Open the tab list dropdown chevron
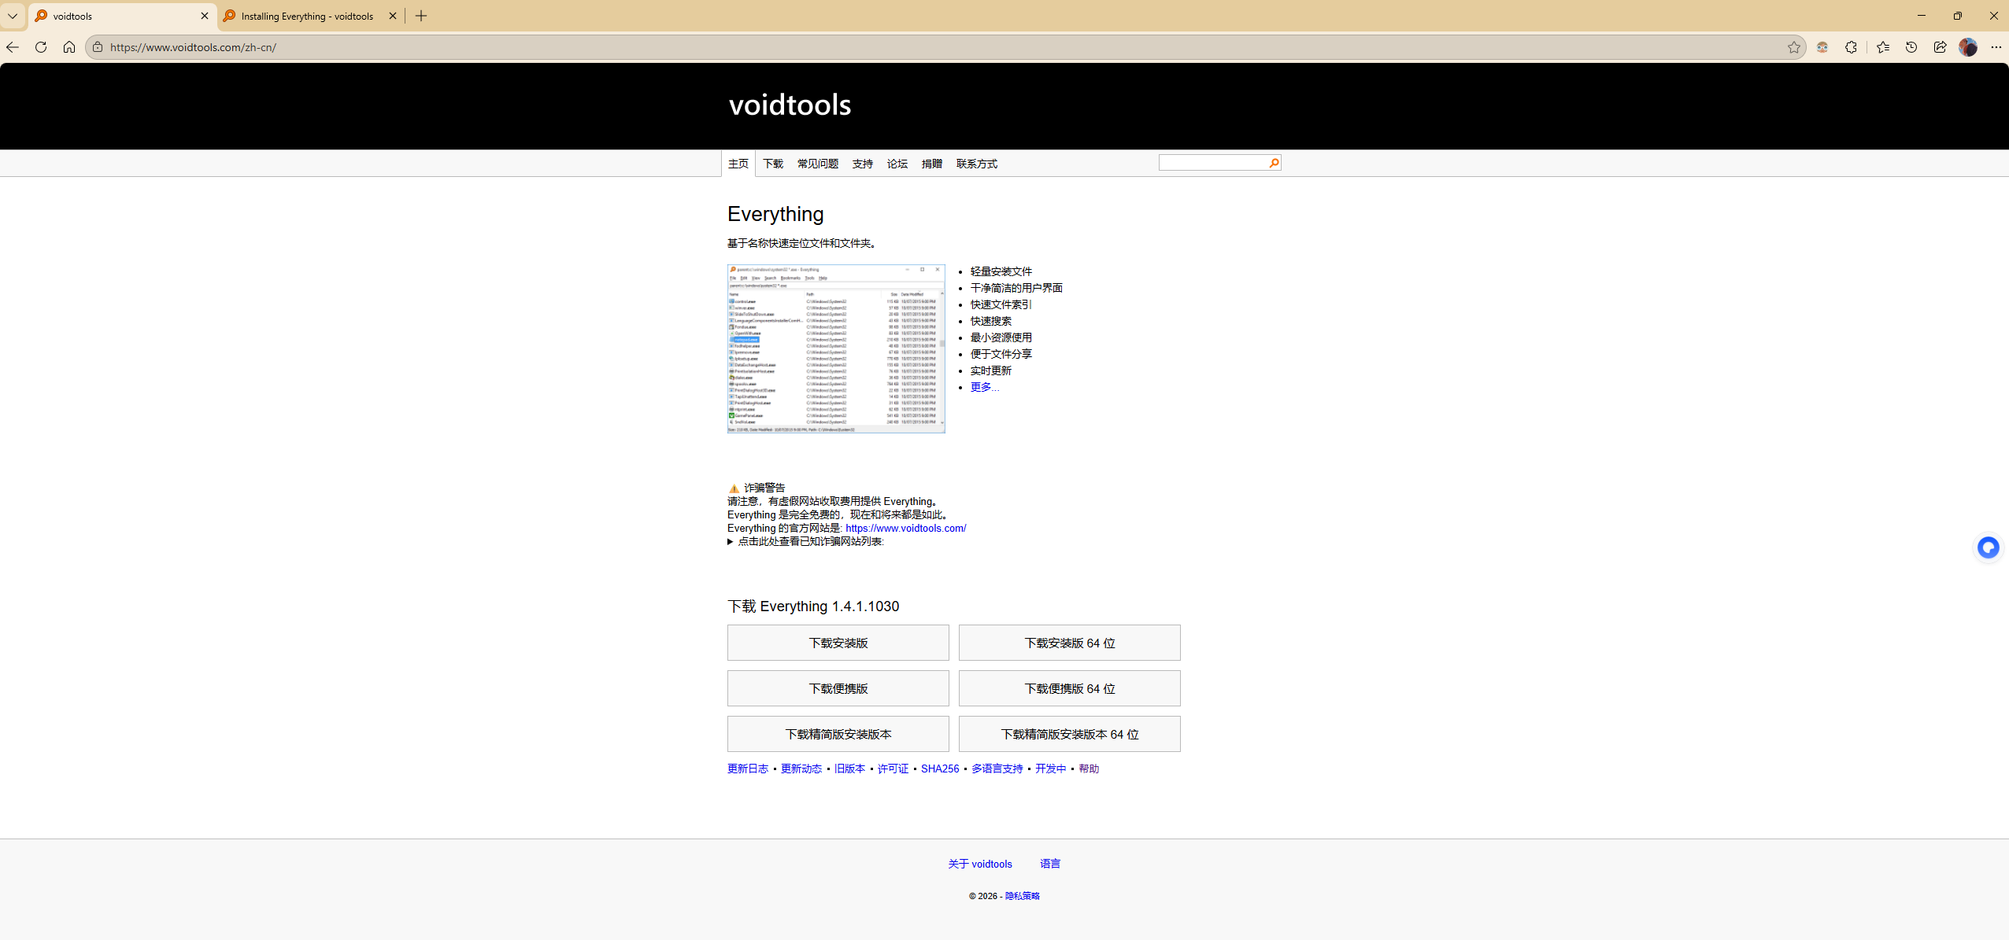The width and height of the screenshot is (2009, 940). click(13, 16)
